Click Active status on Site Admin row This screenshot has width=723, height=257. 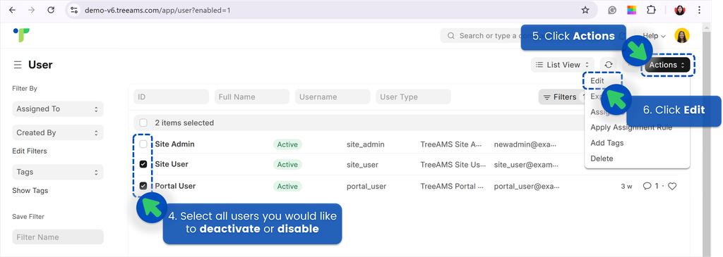[287, 144]
